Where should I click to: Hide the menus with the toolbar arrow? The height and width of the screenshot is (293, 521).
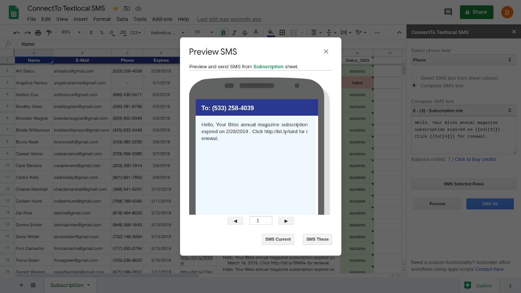pos(399,33)
